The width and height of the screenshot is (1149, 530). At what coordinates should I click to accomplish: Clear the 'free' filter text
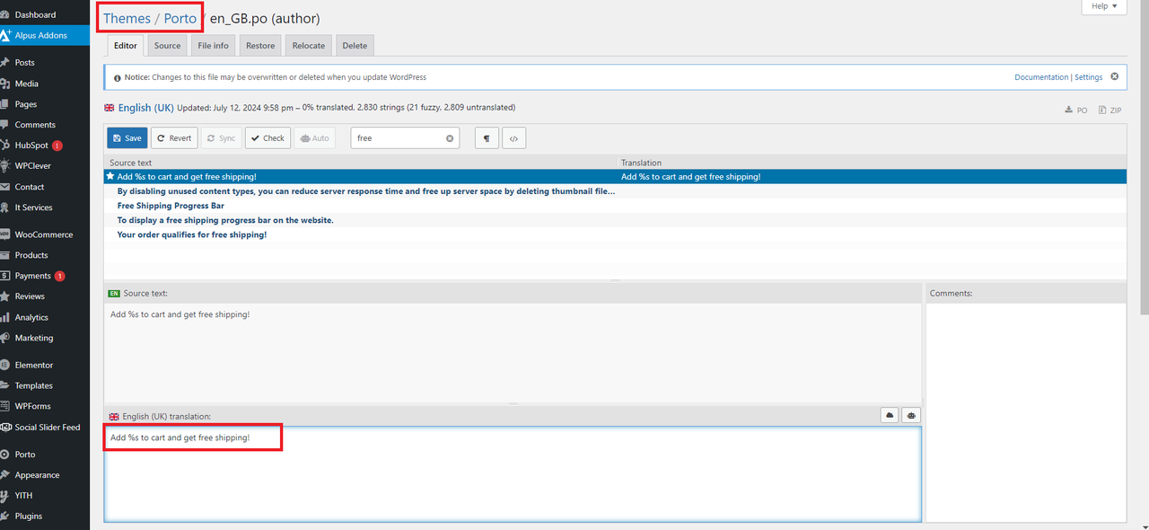(450, 138)
